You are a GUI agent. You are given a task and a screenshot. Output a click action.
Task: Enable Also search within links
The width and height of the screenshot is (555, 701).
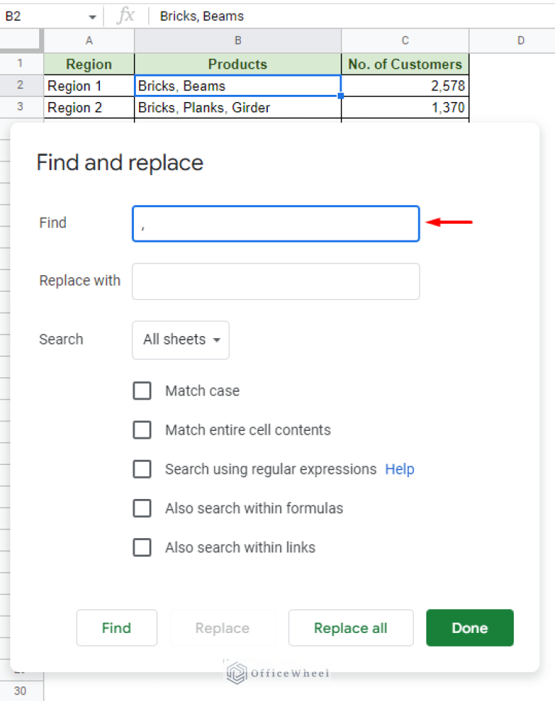pos(142,547)
